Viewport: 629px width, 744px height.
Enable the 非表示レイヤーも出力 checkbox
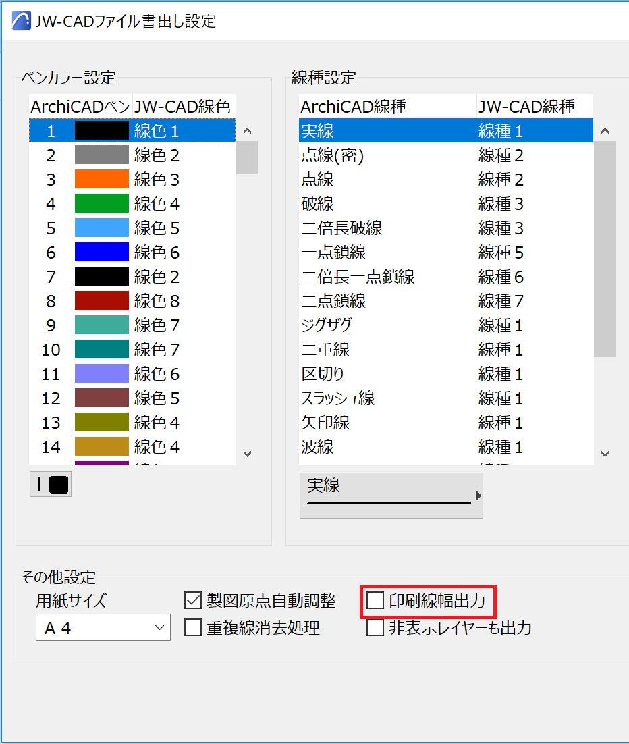click(x=375, y=627)
